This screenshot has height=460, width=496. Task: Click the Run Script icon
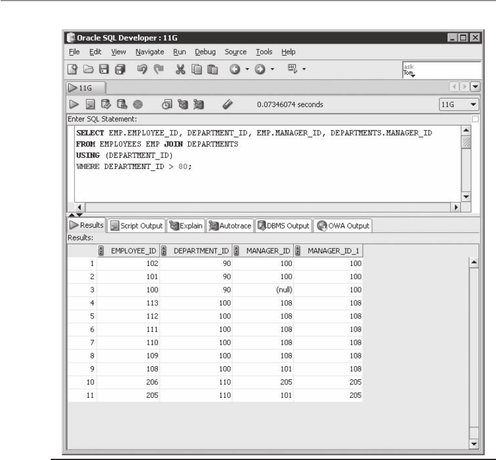(x=90, y=105)
